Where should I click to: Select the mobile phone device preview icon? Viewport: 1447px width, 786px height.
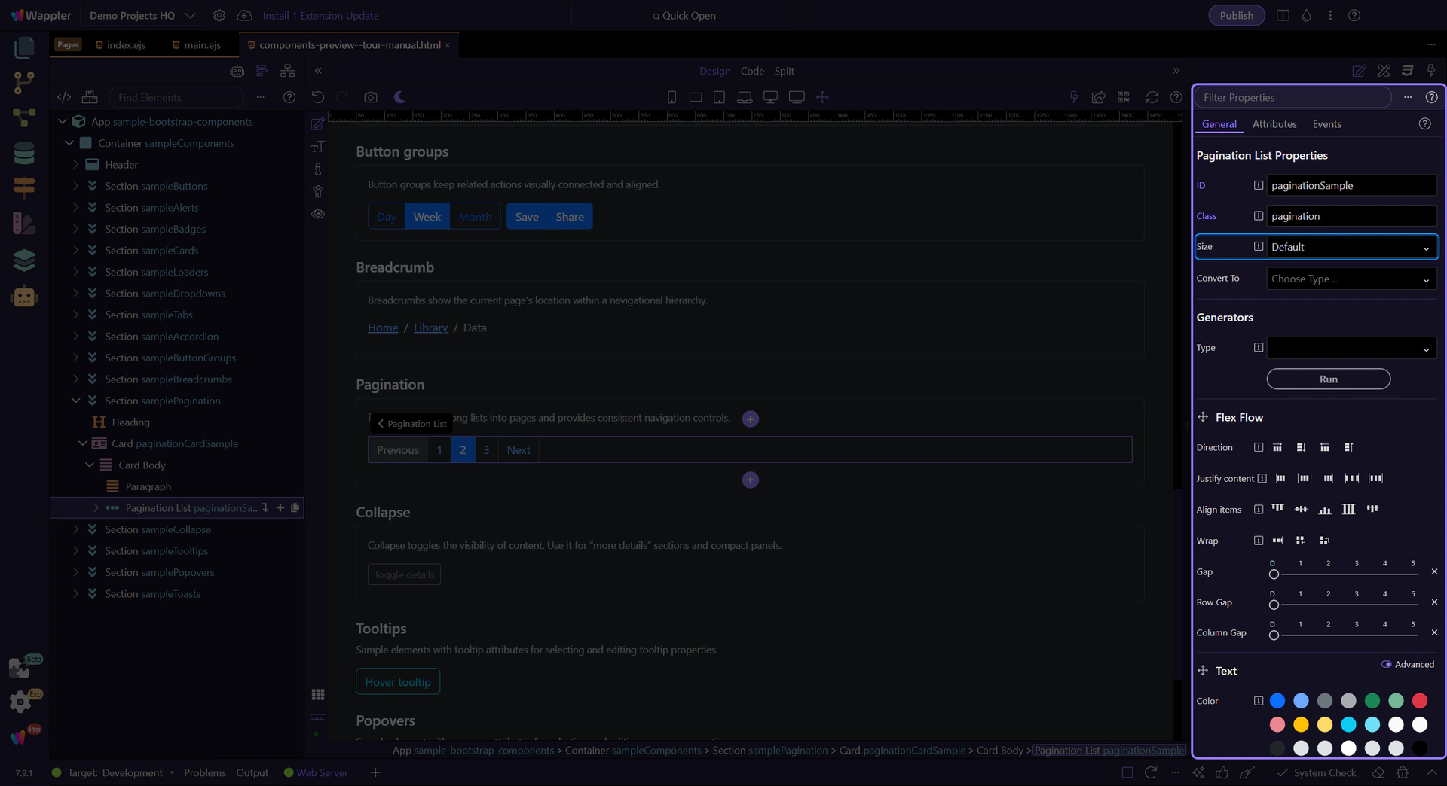[671, 97]
